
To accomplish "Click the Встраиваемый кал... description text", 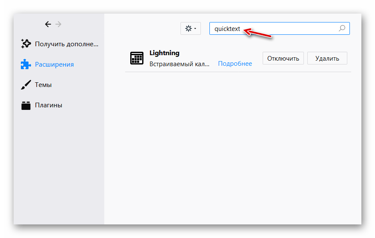I will coord(180,64).
